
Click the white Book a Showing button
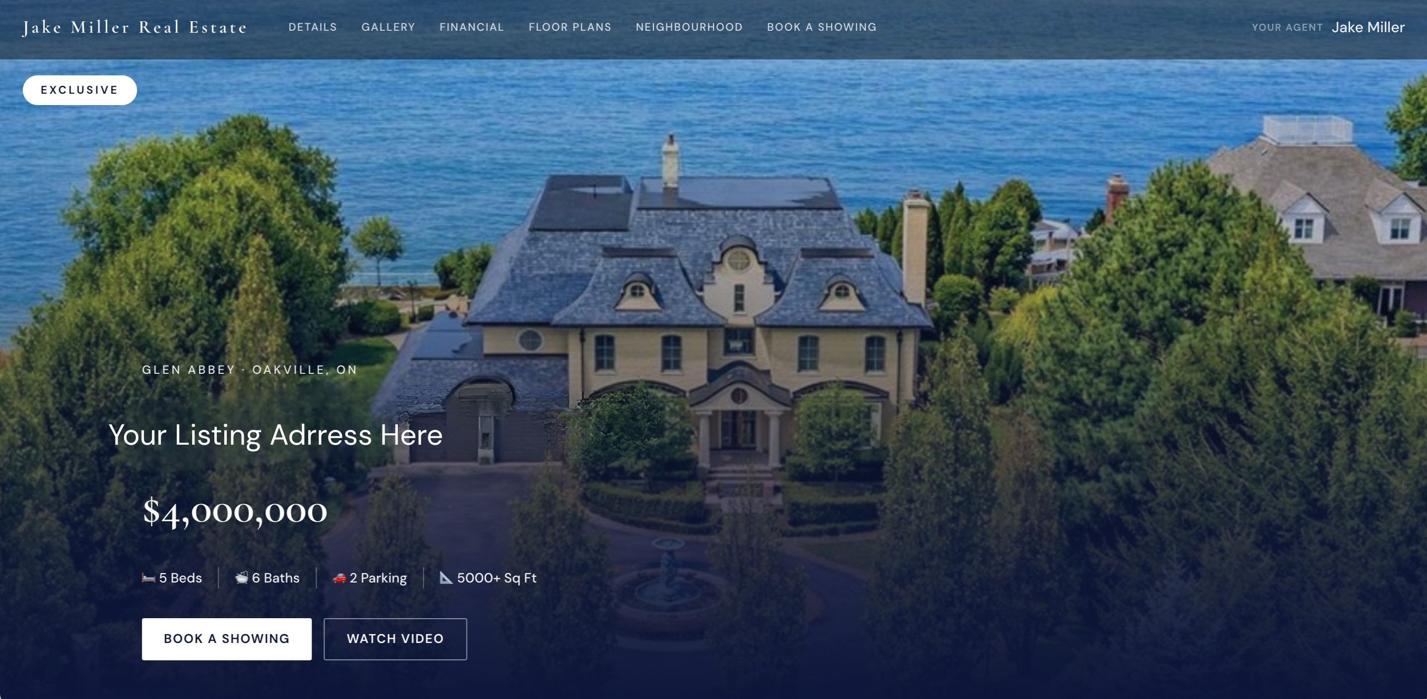click(227, 639)
